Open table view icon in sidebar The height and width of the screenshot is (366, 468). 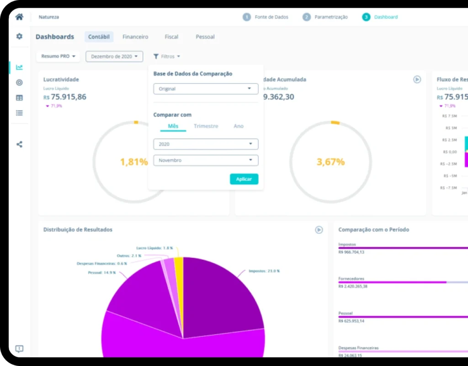19,98
